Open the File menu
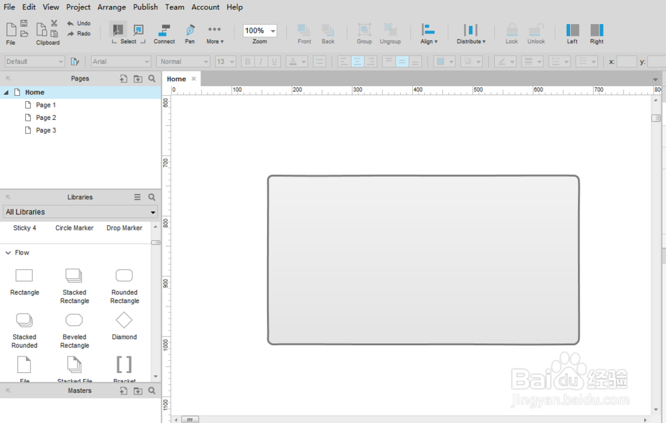 (x=9, y=7)
